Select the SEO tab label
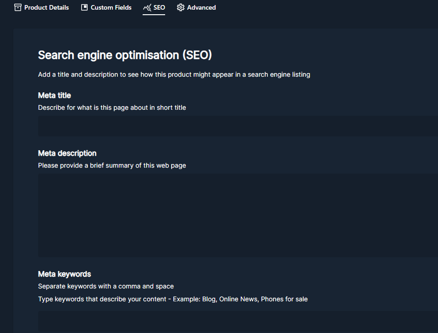Screen dimensions: 438x333 click(159, 7)
